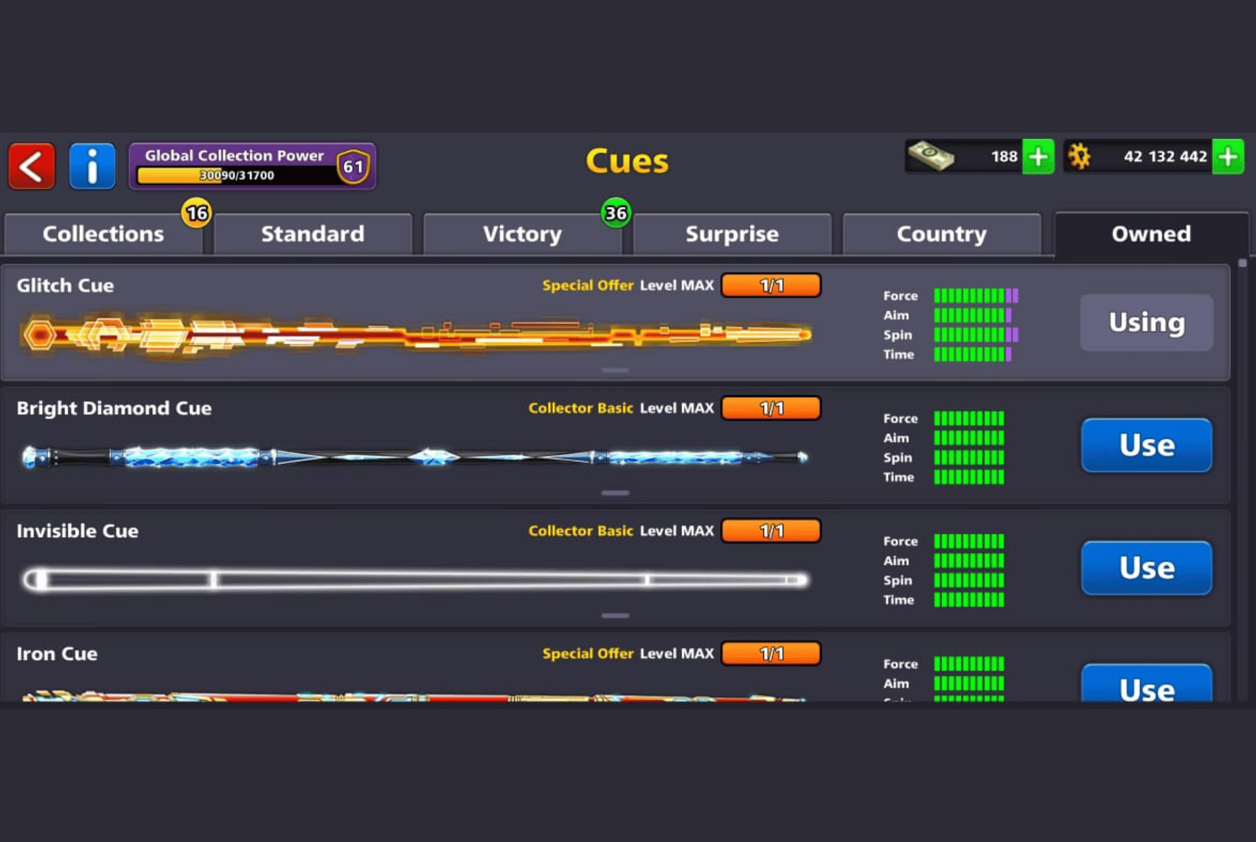Select the Invisible Cue image

point(416,580)
